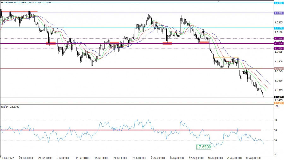Select the 1.2400 cyan price level tag
This screenshot has height=160, width=284.
point(279,3)
